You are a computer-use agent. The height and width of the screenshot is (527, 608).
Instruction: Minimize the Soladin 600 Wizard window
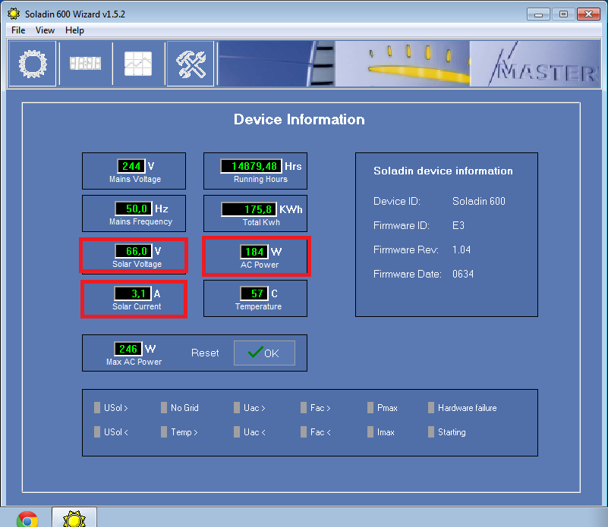click(x=538, y=14)
